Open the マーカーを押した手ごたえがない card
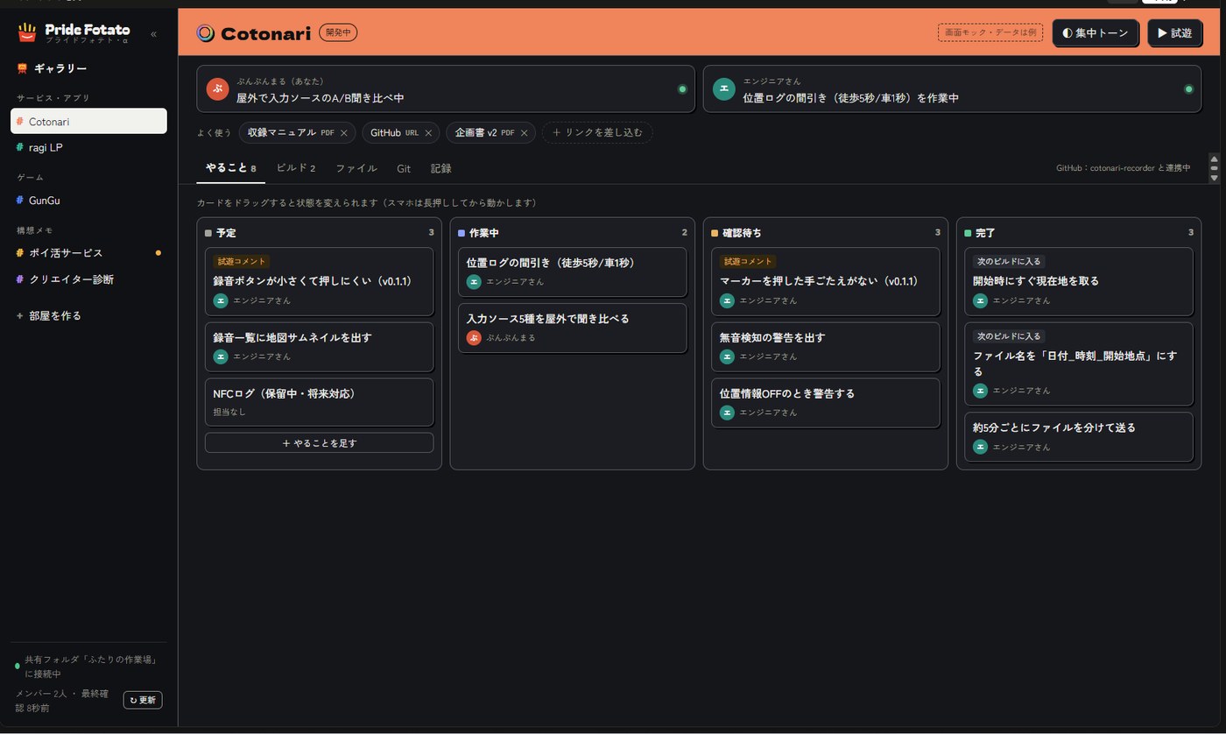Image resolution: width=1226 pixels, height=734 pixels. pyautogui.click(x=825, y=281)
